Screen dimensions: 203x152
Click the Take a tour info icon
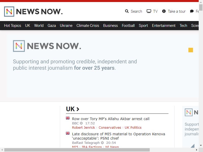164,11
